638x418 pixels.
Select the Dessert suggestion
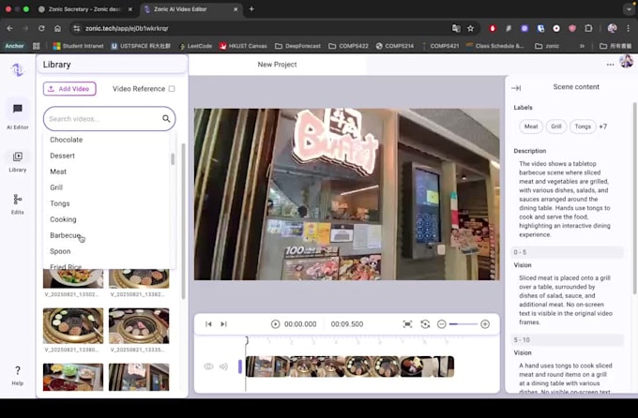click(62, 156)
